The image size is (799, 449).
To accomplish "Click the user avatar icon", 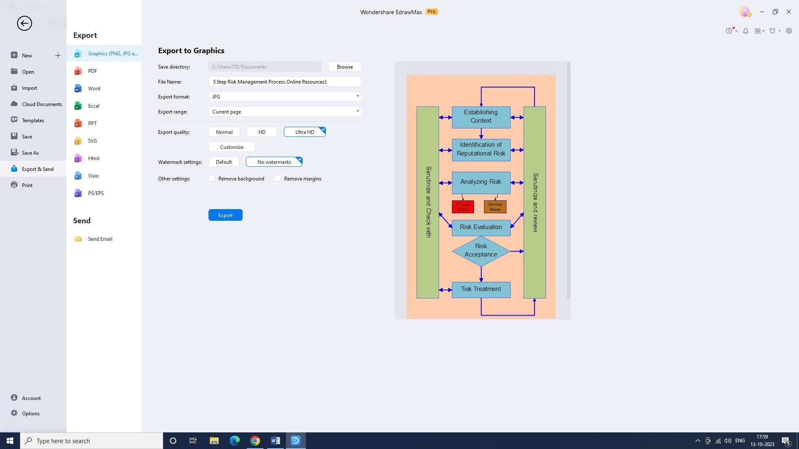I will point(745,12).
